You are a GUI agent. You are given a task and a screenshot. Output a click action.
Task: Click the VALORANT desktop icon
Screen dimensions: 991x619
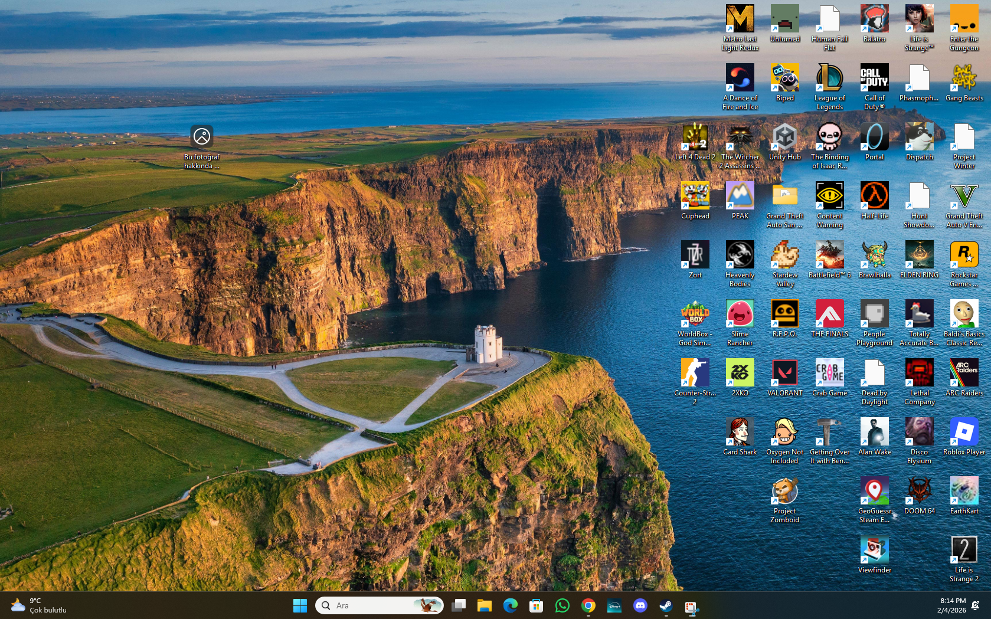[x=784, y=374]
